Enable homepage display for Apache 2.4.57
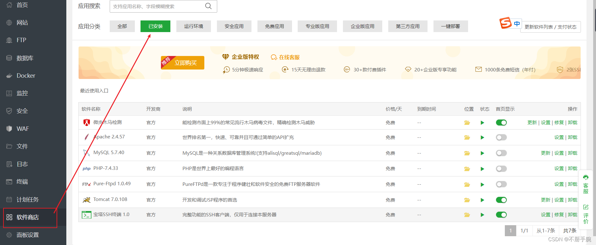This screenshot has height=245, width=596. click(501, 137)
